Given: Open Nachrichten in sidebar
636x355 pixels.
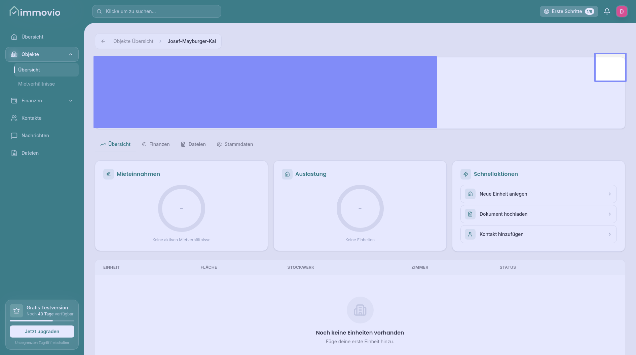Looking at the screenshot, I should coord(35,136).
